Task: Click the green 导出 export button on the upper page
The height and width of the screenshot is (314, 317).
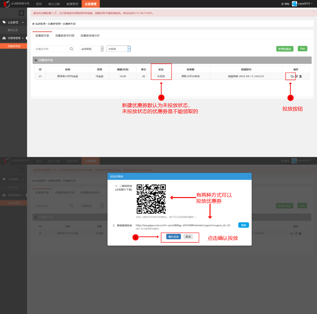Action: tap(302, 49)
